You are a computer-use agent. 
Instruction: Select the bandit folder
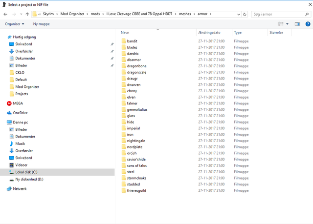(132, 41)
